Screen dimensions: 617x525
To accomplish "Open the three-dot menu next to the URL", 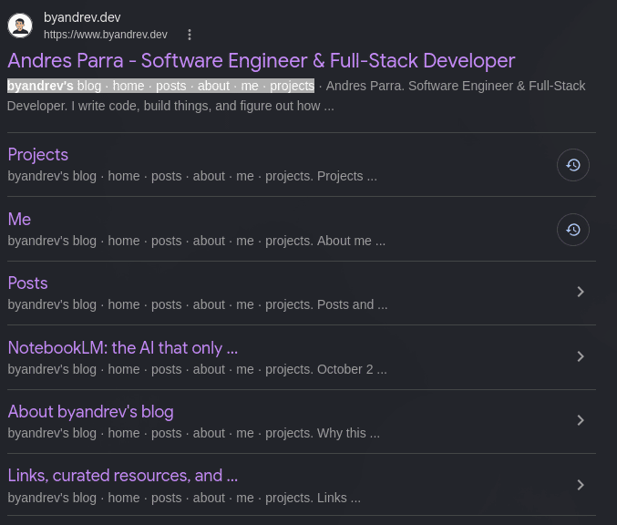I will [x=190, y=35].
